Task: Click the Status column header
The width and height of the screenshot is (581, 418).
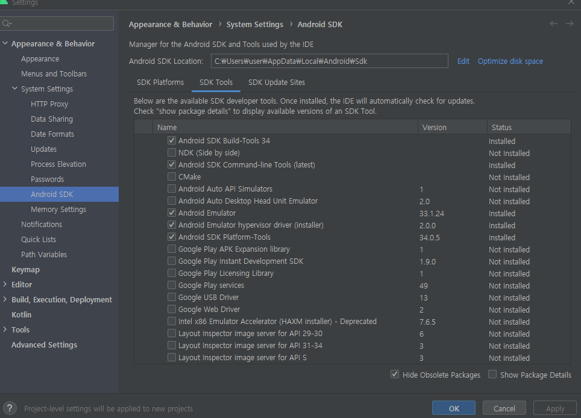Action: pyautogui.click(x=529, y=127)
